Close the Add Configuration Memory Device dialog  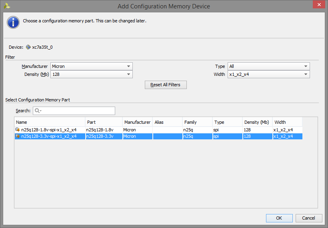point(319,5)
